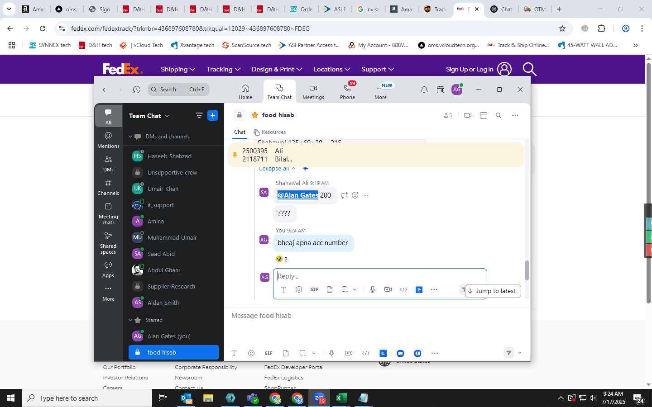Image resolution: width=652 pixels, height=407 pixels.
Task: Open emoji picker in main message toolbar
Action: pos(251,353)
